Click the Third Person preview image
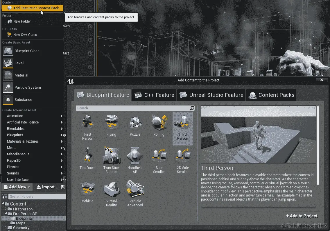 pos(259,134)
